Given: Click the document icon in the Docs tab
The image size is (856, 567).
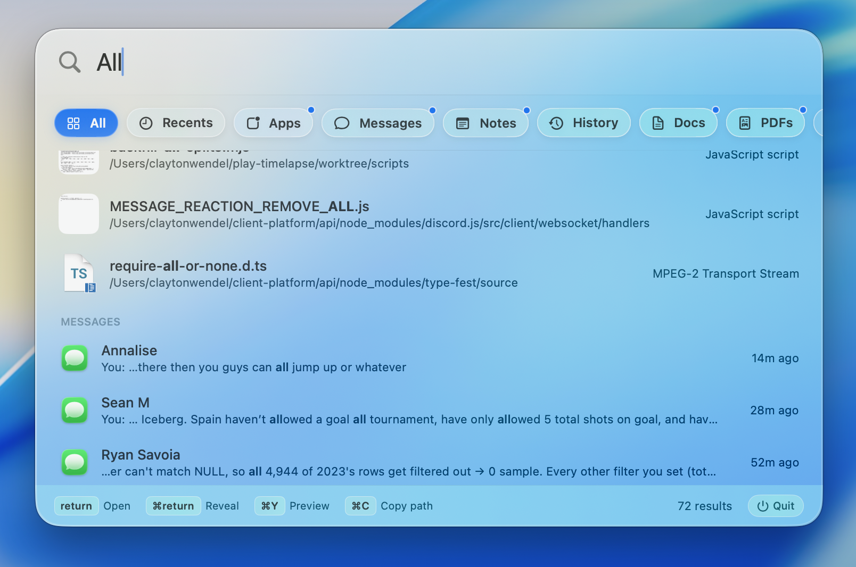Looking at the screenshot, I should pos(658,123).
